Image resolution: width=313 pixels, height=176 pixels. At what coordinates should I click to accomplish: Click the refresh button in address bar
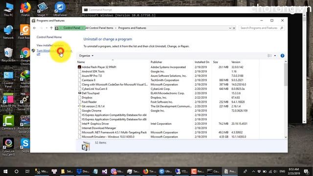(234, 28)
